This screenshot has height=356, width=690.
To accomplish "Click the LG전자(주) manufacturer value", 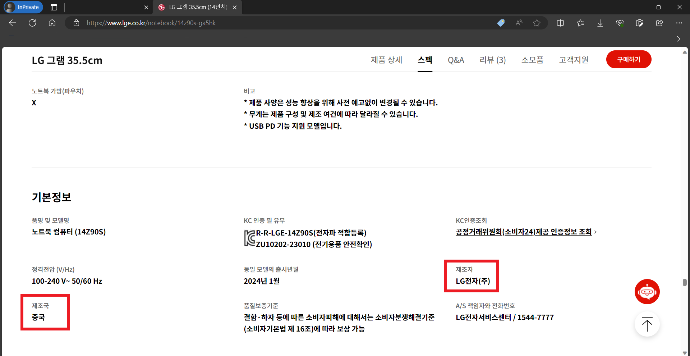I will [473, 281].
